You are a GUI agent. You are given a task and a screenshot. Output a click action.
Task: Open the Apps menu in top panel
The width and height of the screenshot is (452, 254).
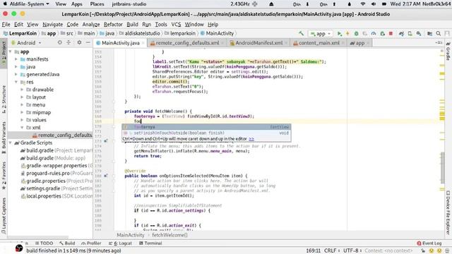pyautogui.click(x=77, y=4)
